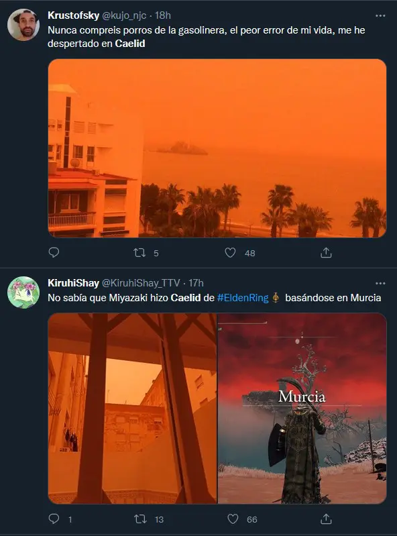Share Krustofsky's tweet via share icon
Viewport: 397px width, 536px height.
(326, 253)
